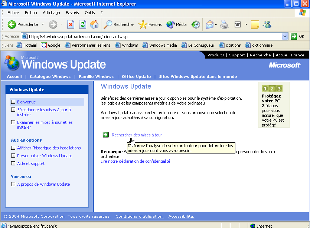Open Office Update nav link
The width and height of the screenshot is (310, 228).
136,77
